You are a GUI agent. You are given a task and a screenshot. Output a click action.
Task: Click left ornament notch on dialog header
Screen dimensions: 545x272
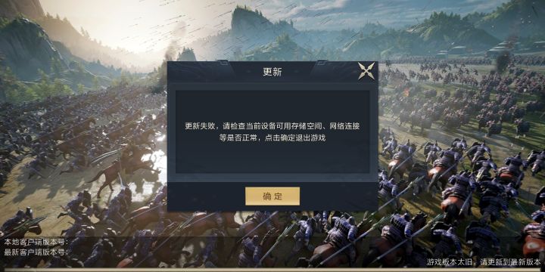click(224, 63)
